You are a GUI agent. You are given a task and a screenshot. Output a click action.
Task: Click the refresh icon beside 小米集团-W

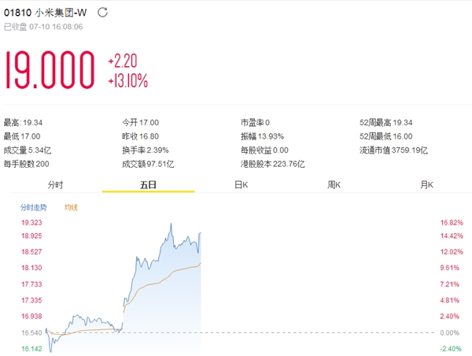tap(103, 13)
